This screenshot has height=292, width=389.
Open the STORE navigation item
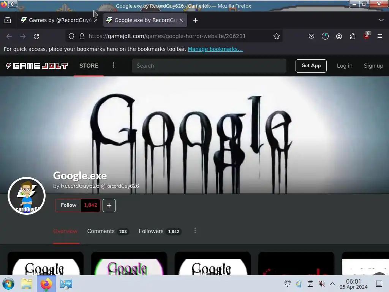[x=89, y=66]
